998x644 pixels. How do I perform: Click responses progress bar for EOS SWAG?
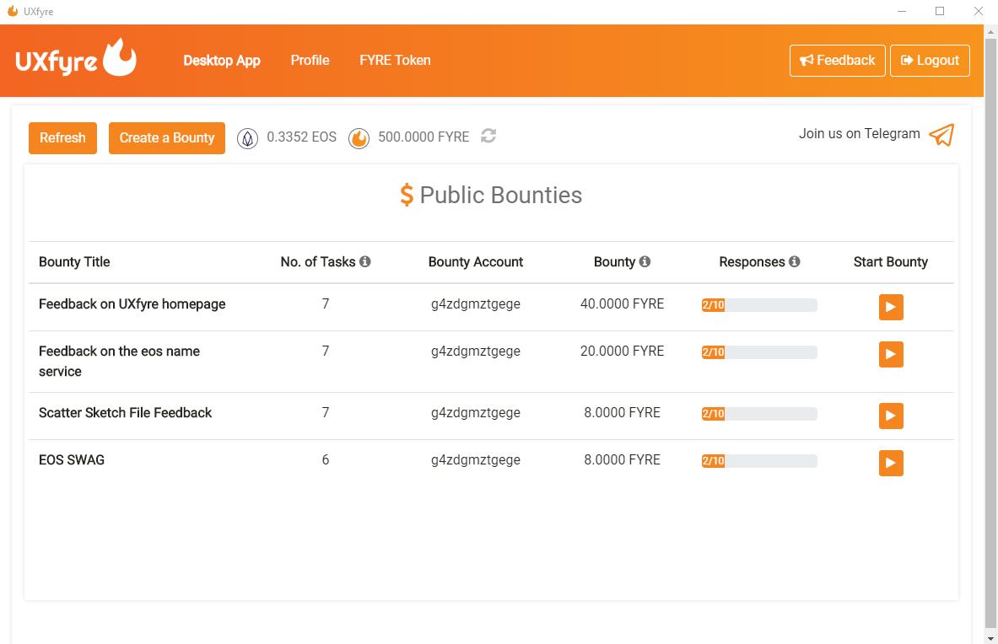(x=759, y=461)
